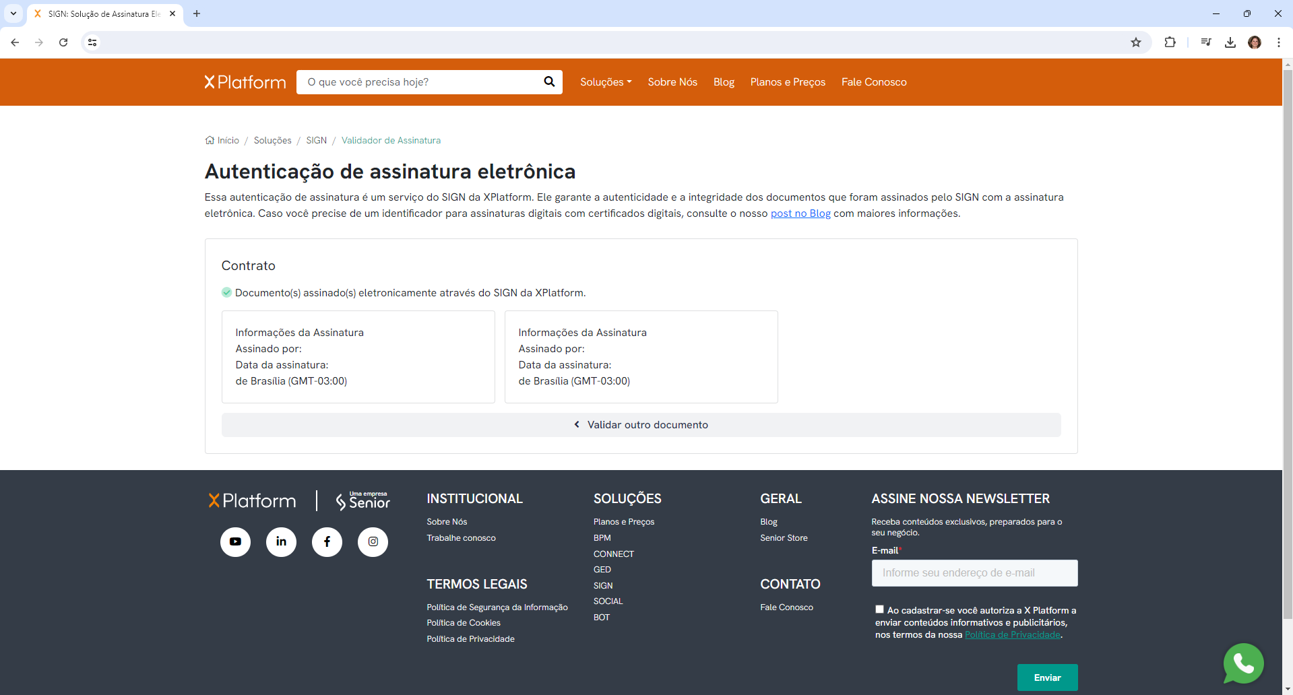Click Validar outro documento button
This screenshot has width=1293, height=695.
click(x=641, y=425)
